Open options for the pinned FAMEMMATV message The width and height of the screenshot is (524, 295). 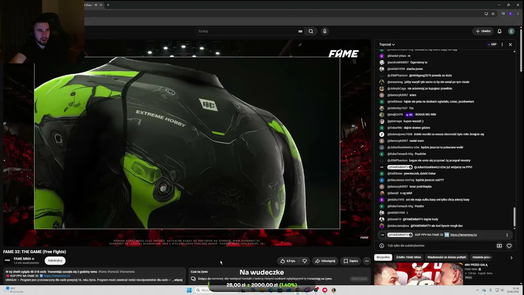pyautogui.click(x=507, y=235)
